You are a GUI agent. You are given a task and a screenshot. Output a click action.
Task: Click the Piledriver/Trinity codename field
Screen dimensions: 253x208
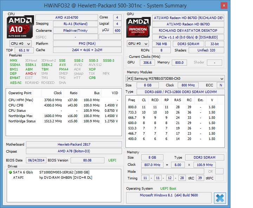tap(76, 31)
